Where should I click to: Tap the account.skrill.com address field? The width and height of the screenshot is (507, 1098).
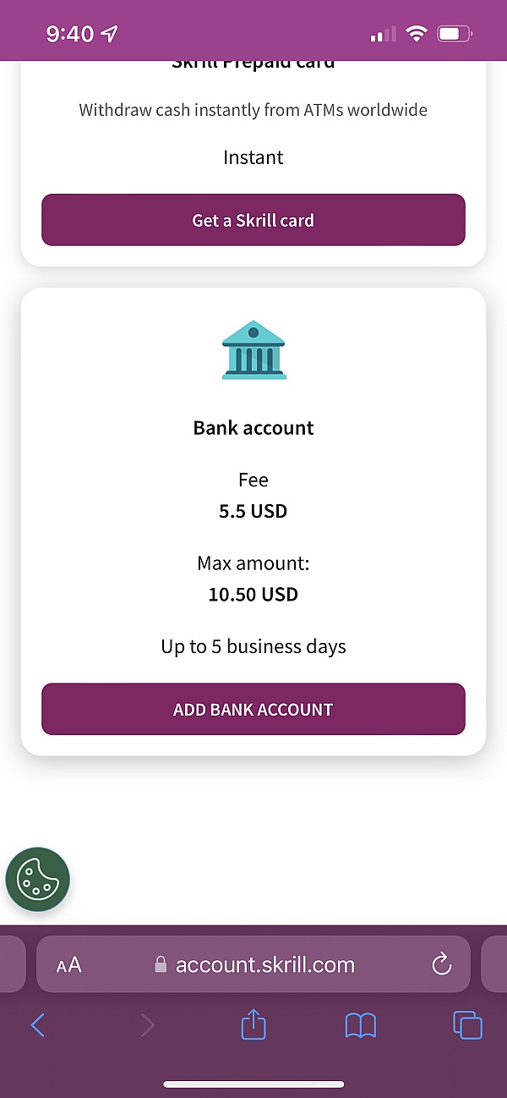[x=264, y=965]
